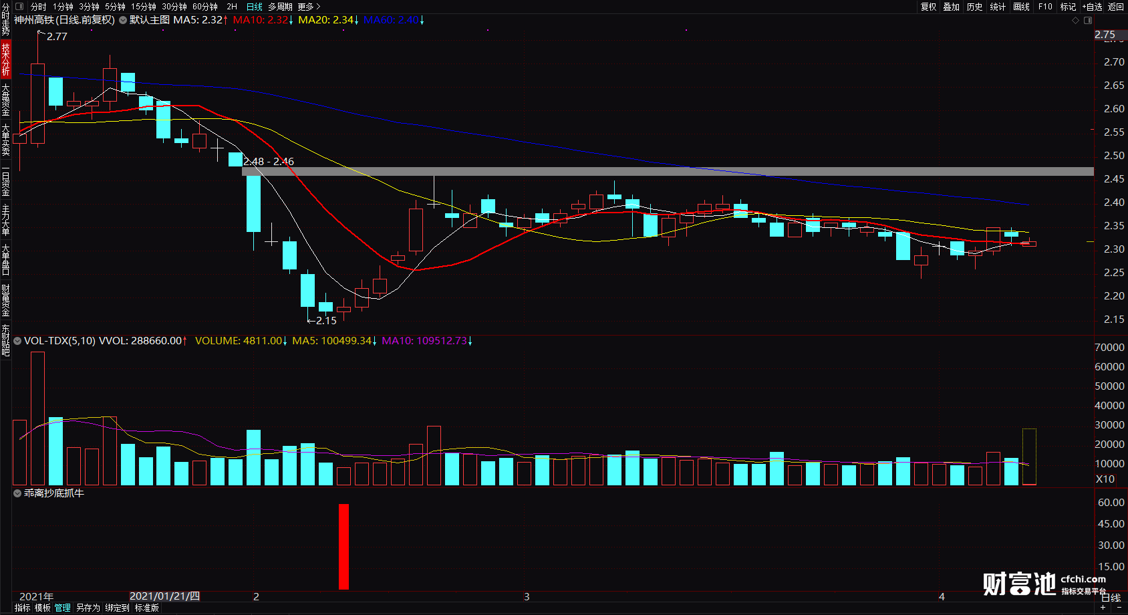
Task: Open 东财贴吧 sidebar tab
Action: tap(5, 340)
